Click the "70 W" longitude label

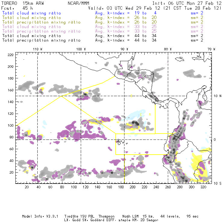coord(211,49)
